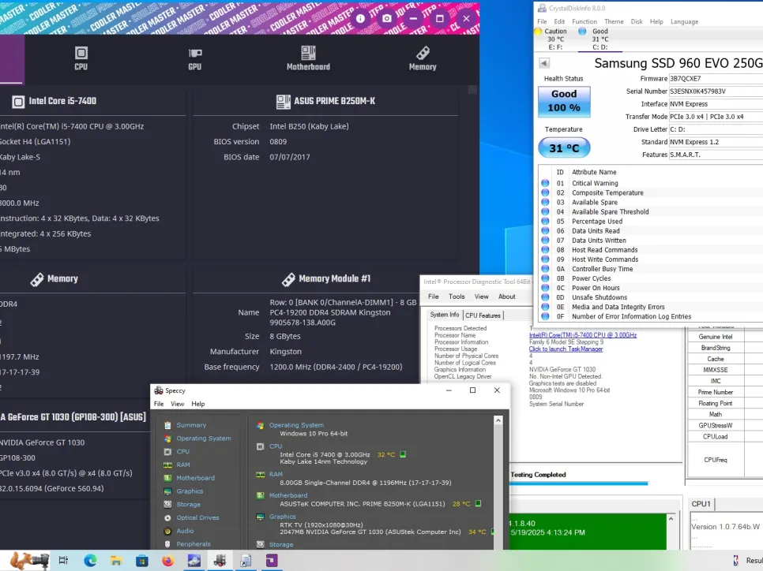Viewport: 763px width, 571px height.
Task: Open Operating System in Speccy sidebar
Action: click(x=204, y=439)
